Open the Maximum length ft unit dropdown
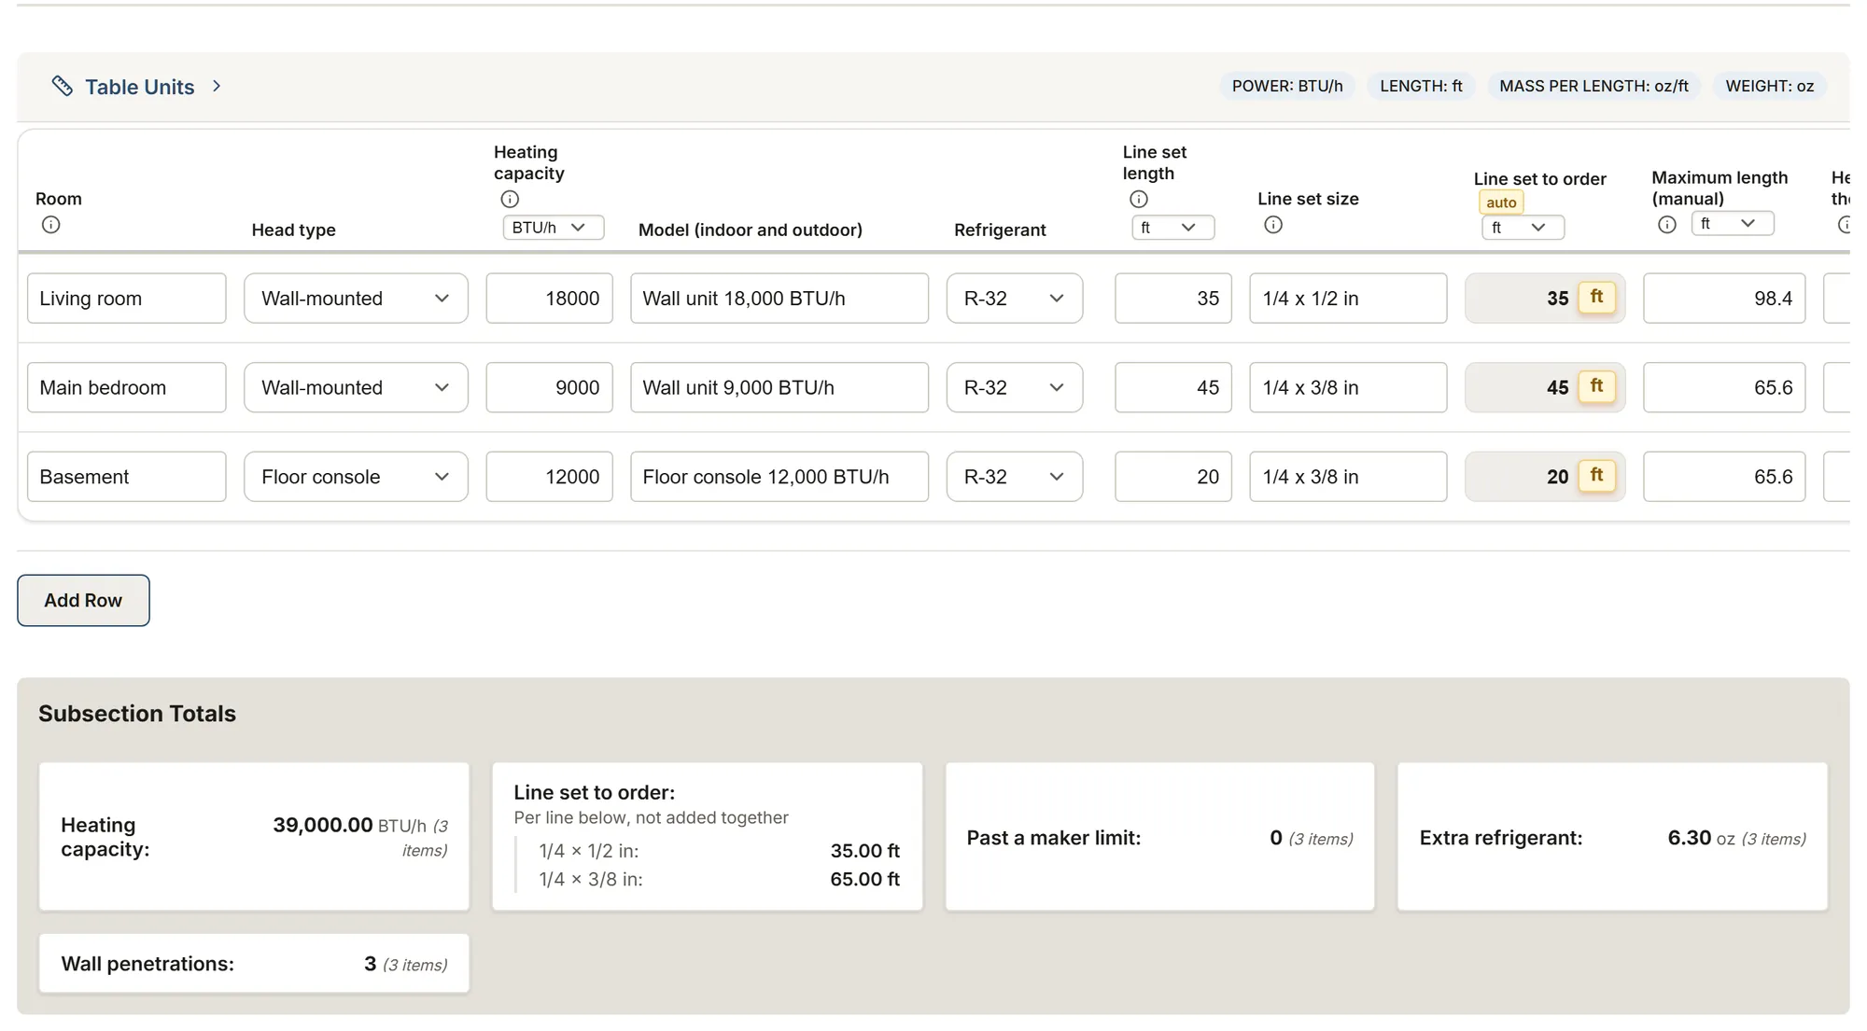Image resolution: width=1867 pixels, height=1031 pixels. coord(1733,224)
